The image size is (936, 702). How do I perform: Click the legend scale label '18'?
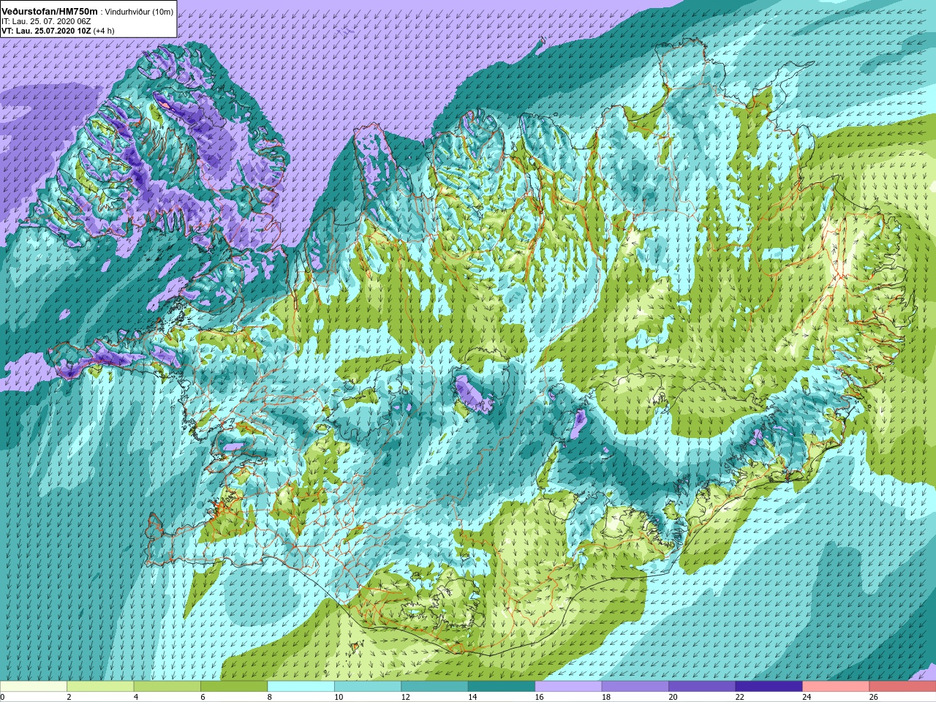point(606,698)
